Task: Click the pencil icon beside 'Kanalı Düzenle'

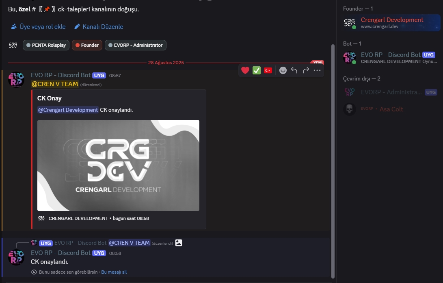Action: click(77, 26)
